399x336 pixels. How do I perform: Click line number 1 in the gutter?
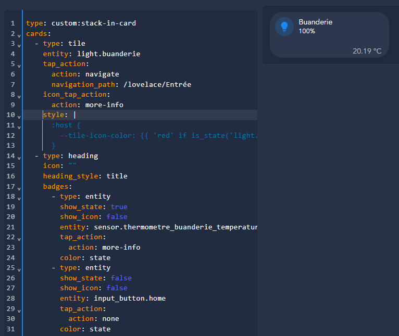(x=13, y=23)
